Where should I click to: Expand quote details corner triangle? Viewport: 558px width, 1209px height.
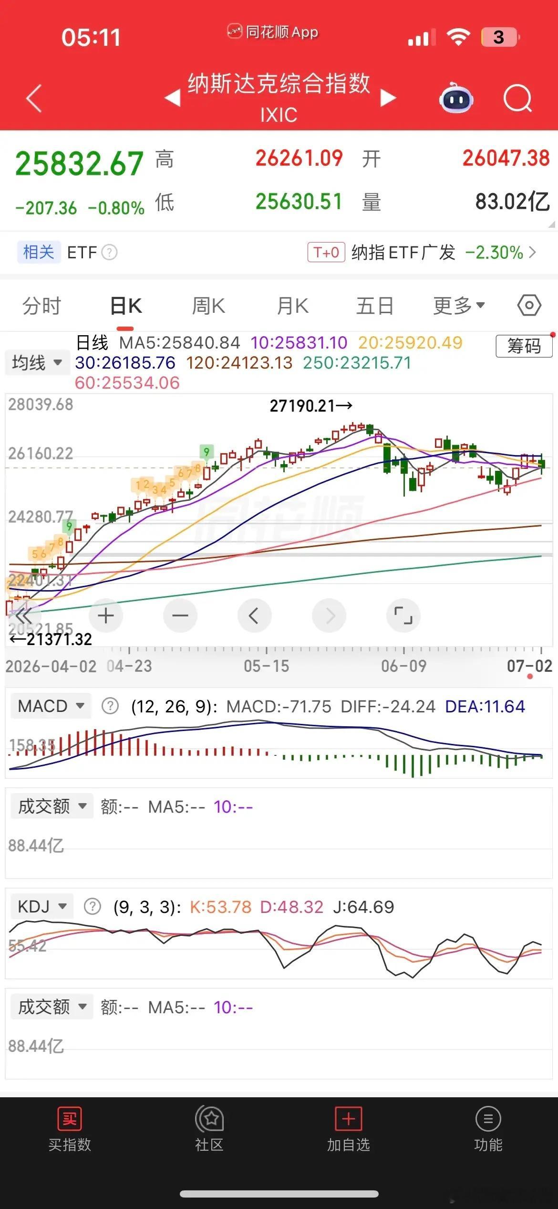click(x=552, y=224)
